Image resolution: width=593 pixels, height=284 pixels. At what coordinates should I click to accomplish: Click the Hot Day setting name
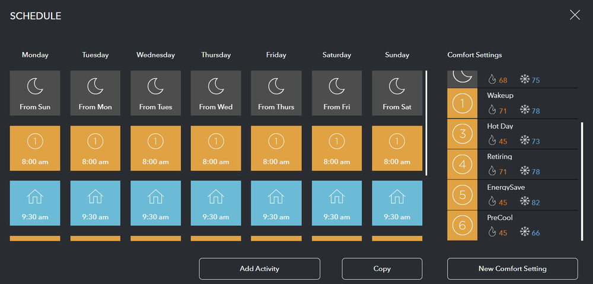(x=500, y=126)
